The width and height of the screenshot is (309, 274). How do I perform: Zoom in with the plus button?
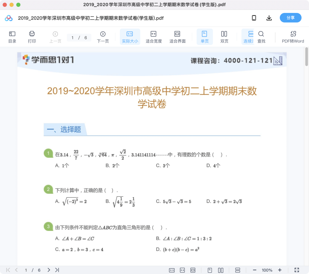coord(280,270)
